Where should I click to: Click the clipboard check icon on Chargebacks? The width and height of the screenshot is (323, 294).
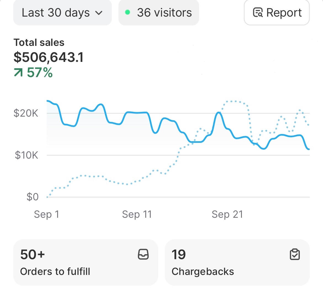(295, 254)
